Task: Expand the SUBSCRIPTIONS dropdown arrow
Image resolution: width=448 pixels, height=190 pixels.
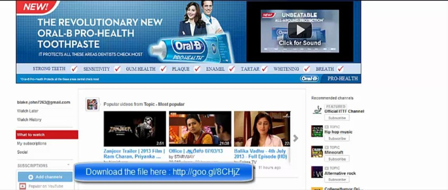Action: point(68,165)
